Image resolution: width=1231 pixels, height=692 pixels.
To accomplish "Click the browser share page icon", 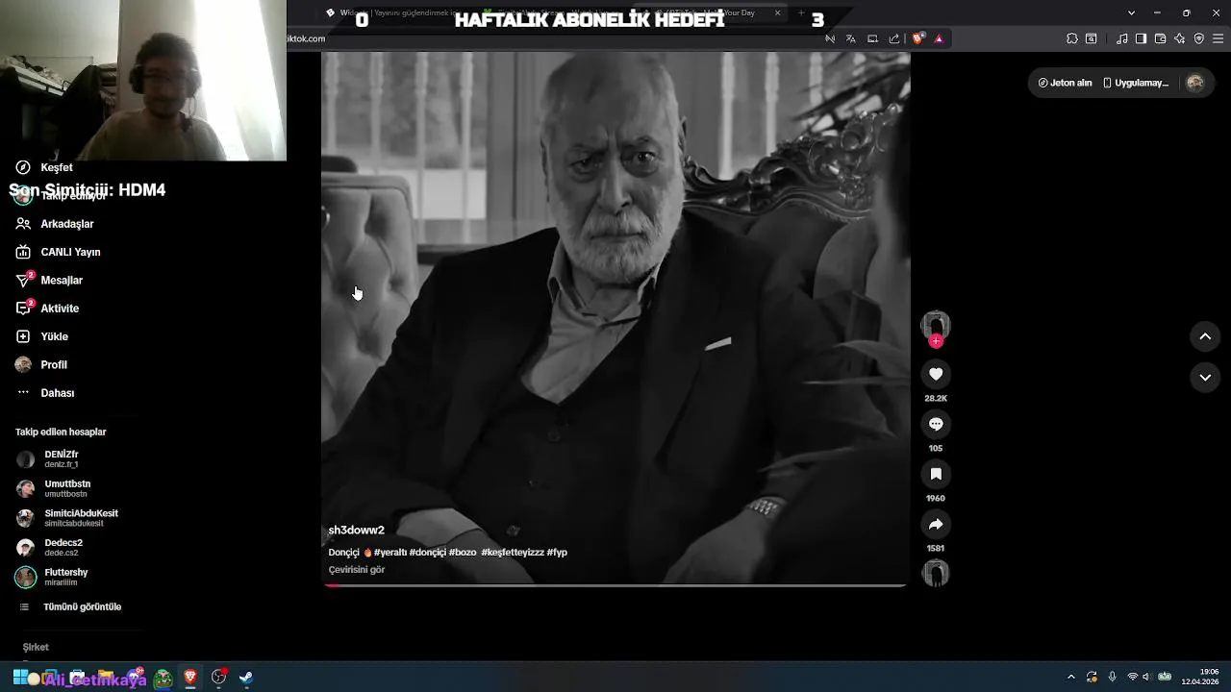I will 894,38.
